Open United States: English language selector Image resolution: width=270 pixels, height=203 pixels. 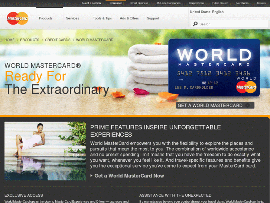206,12
